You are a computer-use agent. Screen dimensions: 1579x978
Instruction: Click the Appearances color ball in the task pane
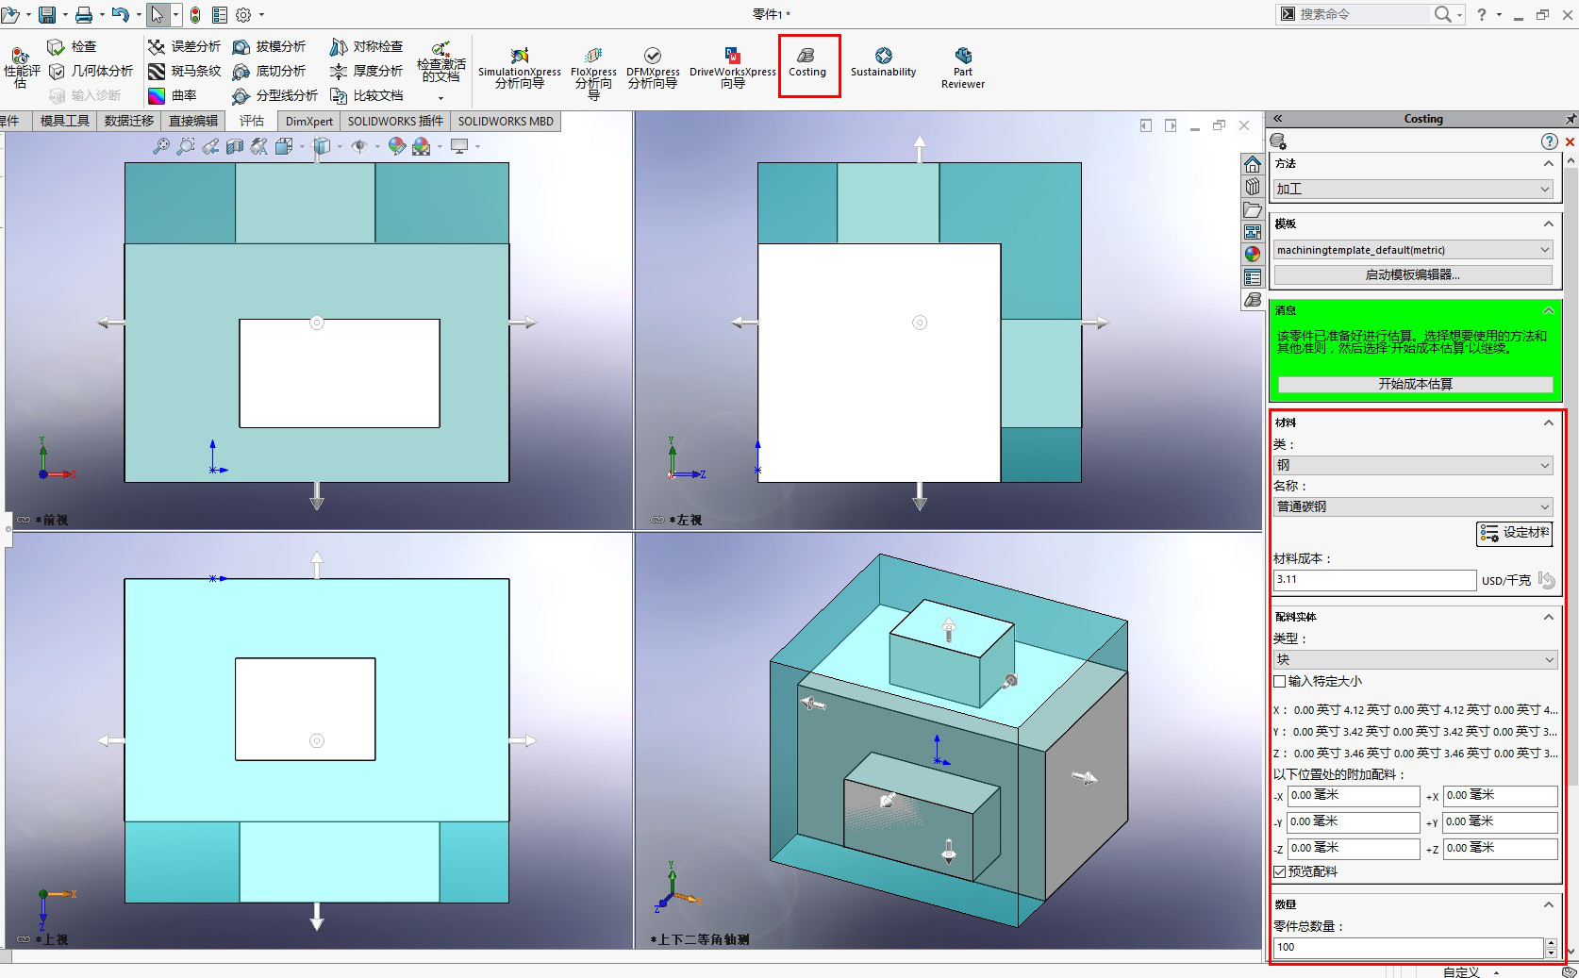[x=1253, y=255]
